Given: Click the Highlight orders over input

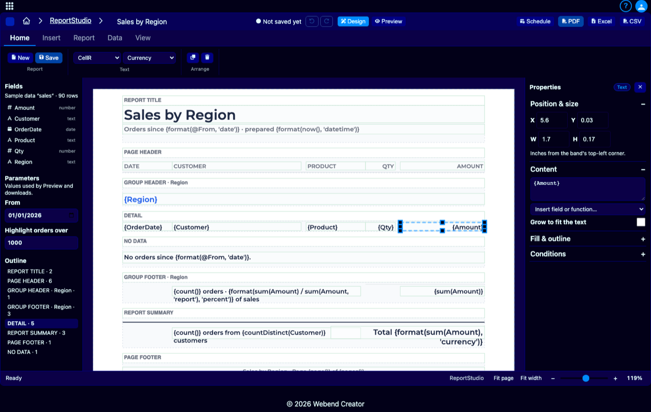Looking at the screenshot, I should pyautogui.click(x=41, y=243).
